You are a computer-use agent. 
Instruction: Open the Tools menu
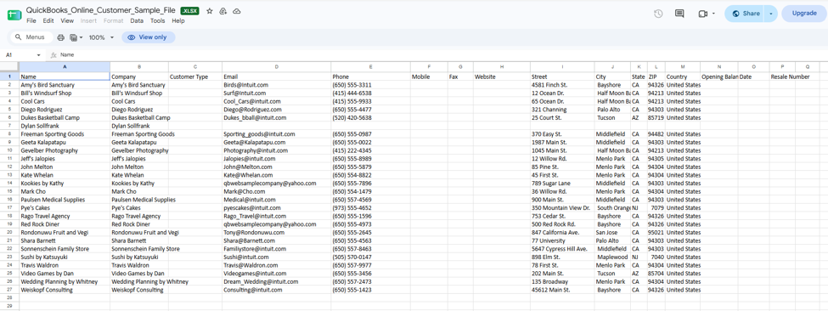click(x=157, y=21)
